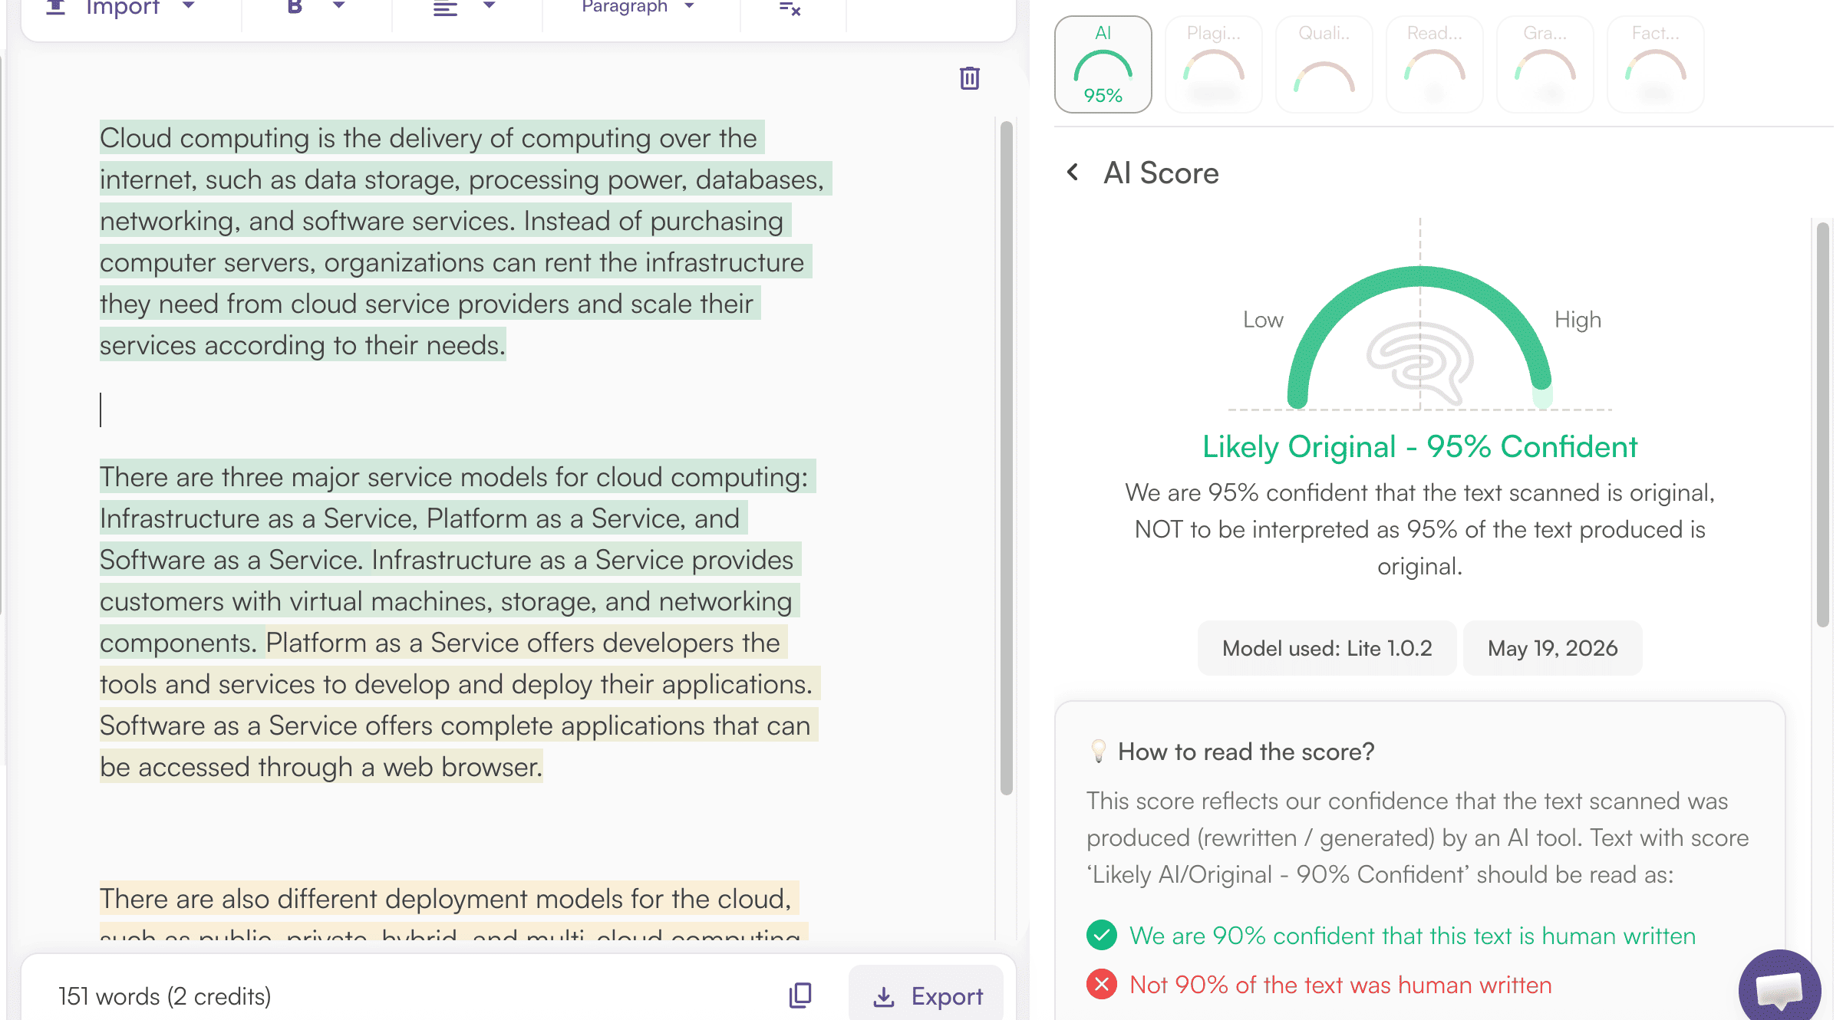Expand the Paragraph style dropdown
This screenshot has width=1843, height=1020.
[x=638, y=8]
